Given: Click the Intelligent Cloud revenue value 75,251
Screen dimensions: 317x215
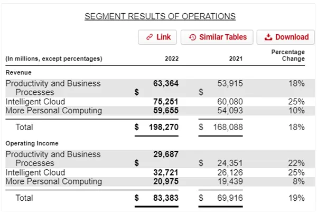Looking at the screenshot, I should (x=166, y=102).
